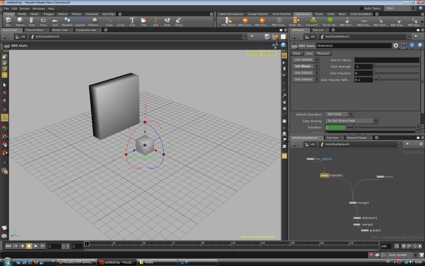Choose the Metaball shelf tool
Image resolution: width=425 pixels, height=266 pixels.
(67, 21)
